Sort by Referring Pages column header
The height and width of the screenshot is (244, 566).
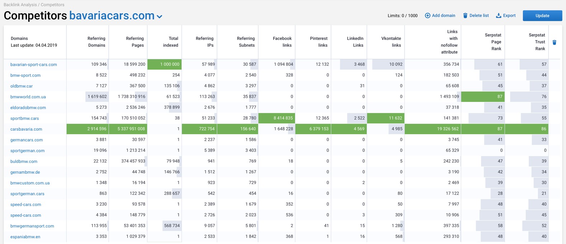click(x=135, y=42)
